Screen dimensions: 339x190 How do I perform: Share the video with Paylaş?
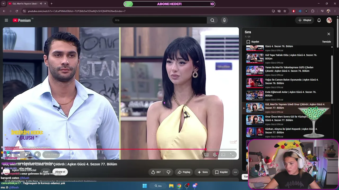tap(184, 172)
